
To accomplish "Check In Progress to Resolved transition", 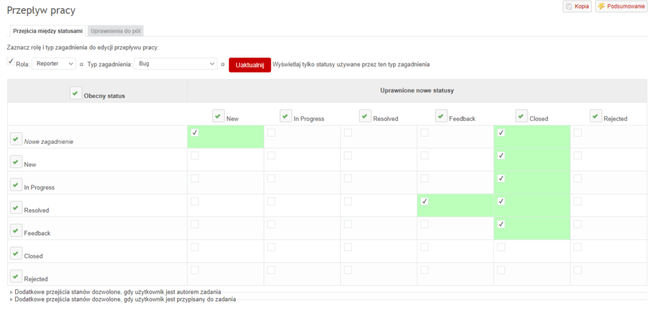I will click(x=348, y=179).
